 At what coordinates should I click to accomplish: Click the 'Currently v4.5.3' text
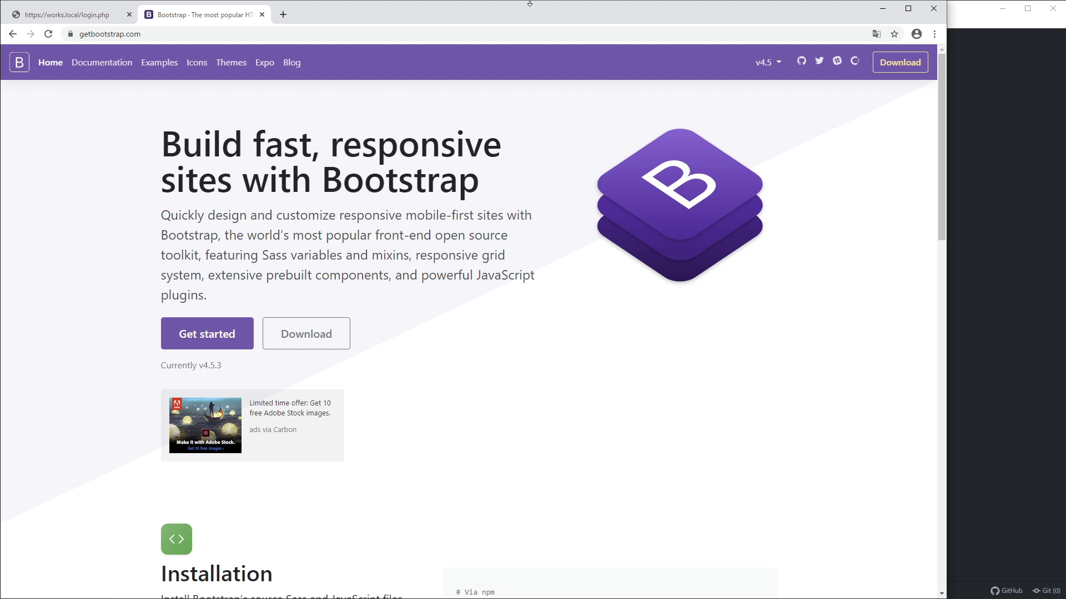191,365
